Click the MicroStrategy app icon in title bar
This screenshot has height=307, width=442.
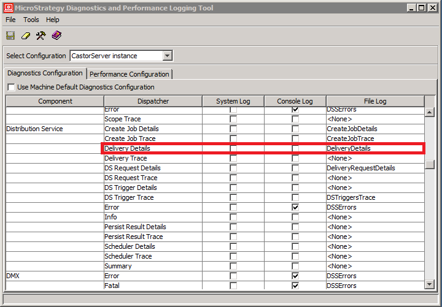[x=8, y=7]
